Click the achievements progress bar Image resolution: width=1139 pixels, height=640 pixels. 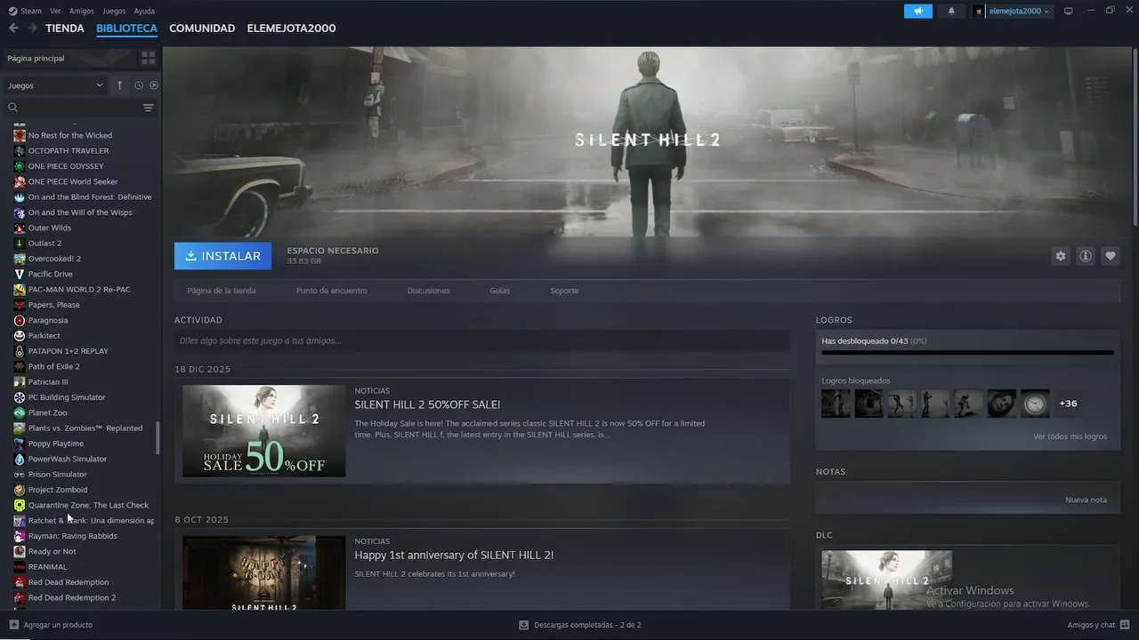(x=967, y=353)
